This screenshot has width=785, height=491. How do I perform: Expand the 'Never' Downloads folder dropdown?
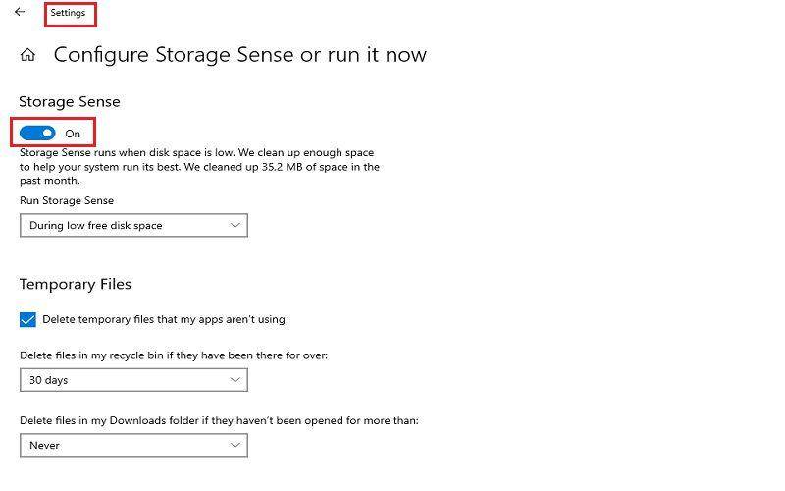click(133, 446)
